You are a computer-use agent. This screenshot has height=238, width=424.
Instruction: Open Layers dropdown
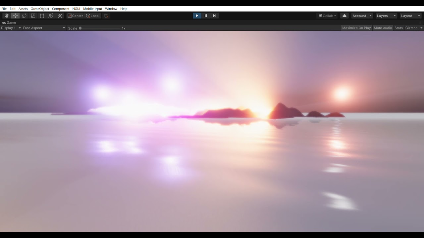[386, 16]
